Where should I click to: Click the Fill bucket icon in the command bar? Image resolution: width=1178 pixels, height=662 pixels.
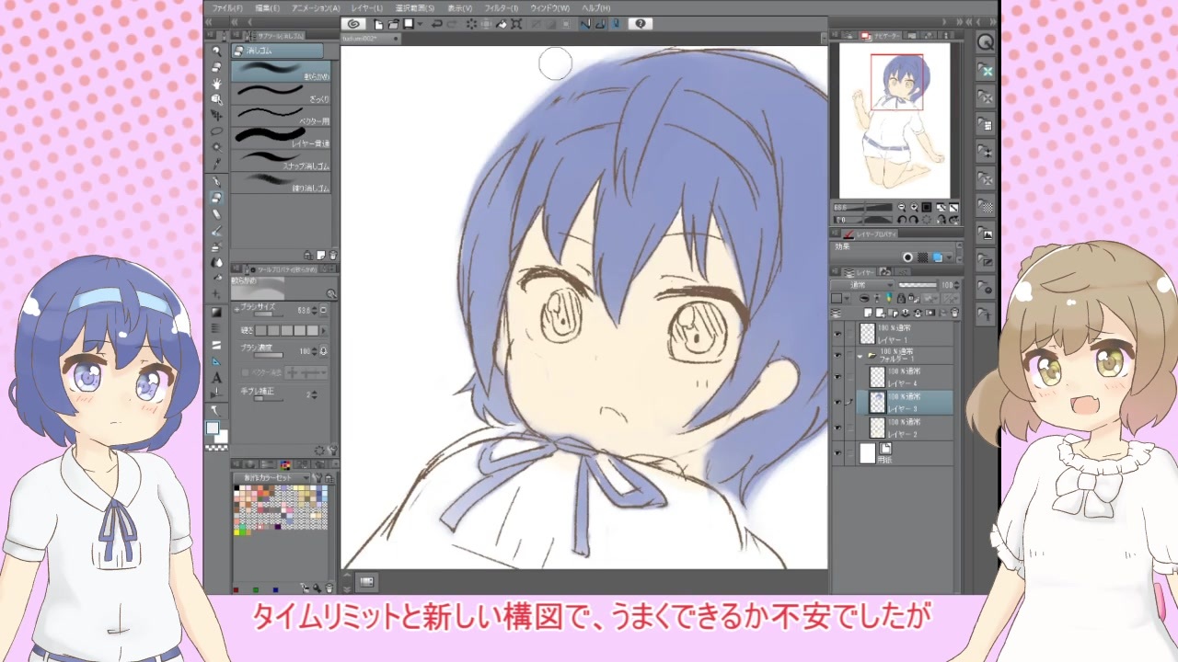point(501,24)
